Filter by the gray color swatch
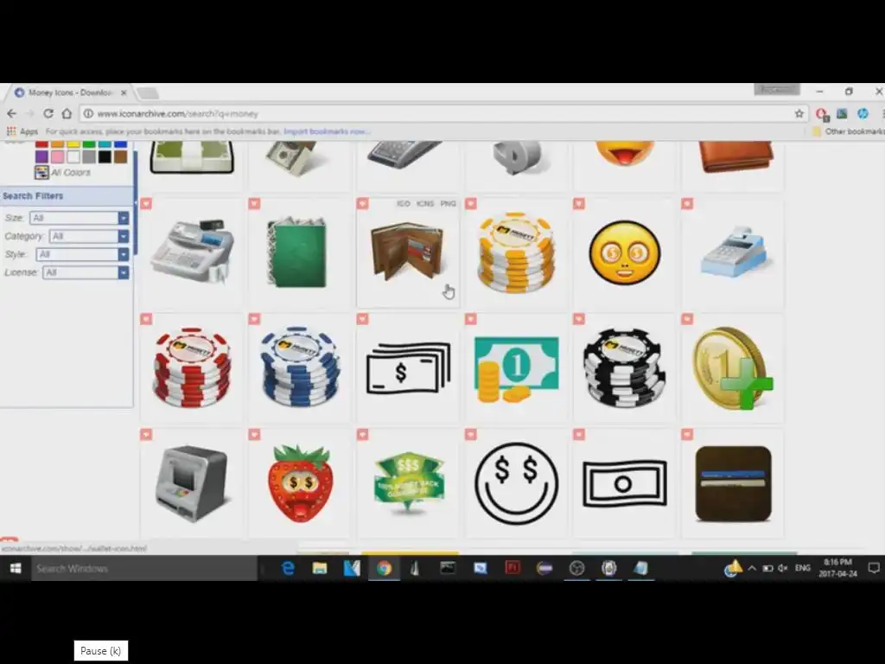Image resolution: width=885 pixels, height=664 pixels. 89,156
